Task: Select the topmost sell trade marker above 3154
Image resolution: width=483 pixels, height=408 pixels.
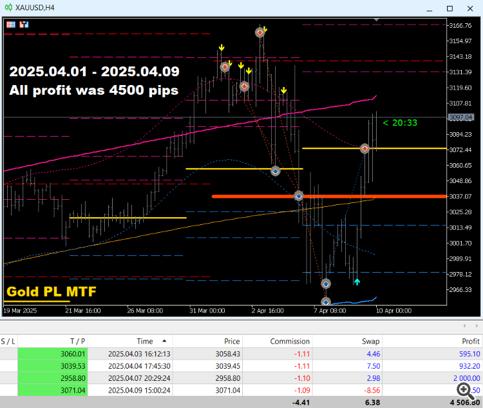Action: tap(260, 32)
